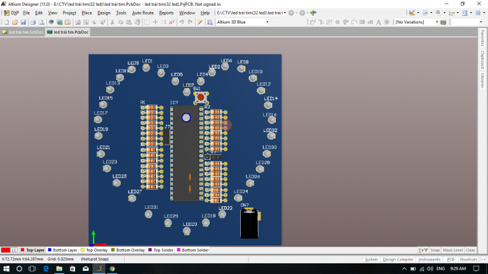
Task: Open the No Variations dropdown
Action: (x=436, y=22)
